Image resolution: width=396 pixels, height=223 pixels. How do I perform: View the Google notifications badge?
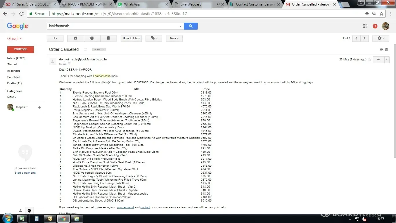pyautogui.click(x=375, y=26)
